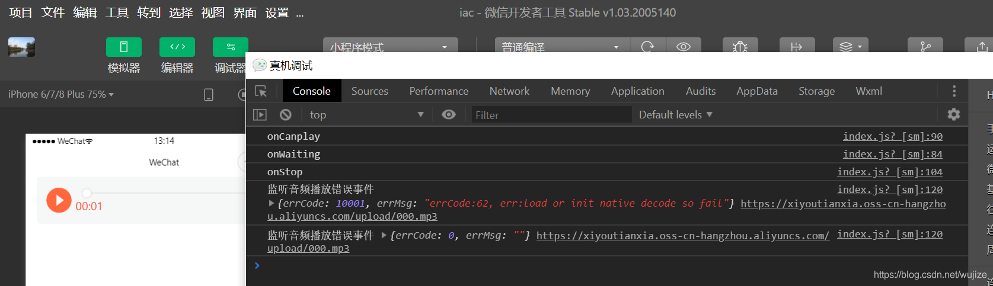Click the 000.mp3 URL in second error

pos(548,242)
